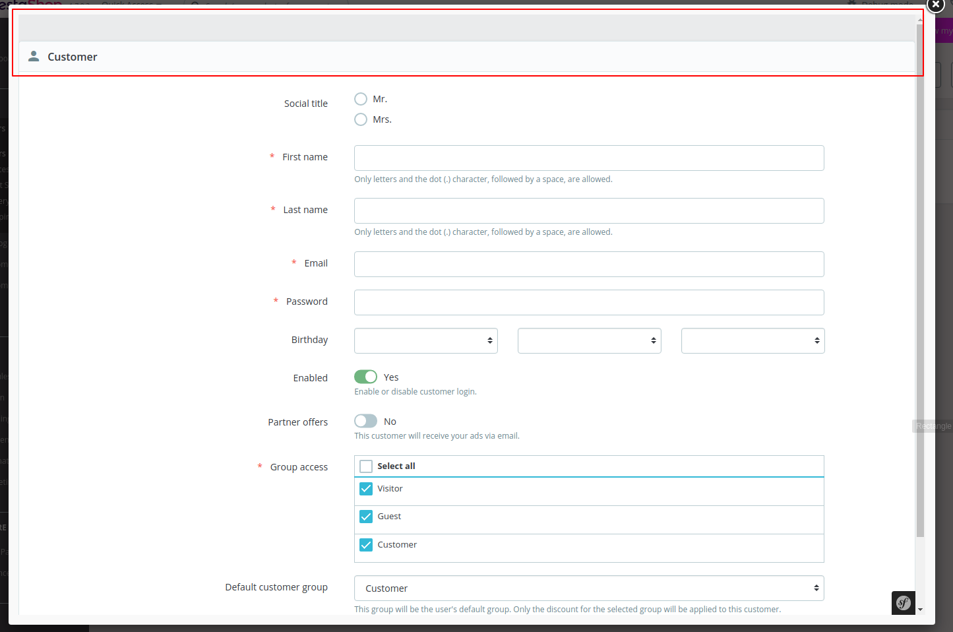This screenshot has height=632, width=953.
Task: Enable the Partner offers toggle
Action: click(x=365, y=420)
